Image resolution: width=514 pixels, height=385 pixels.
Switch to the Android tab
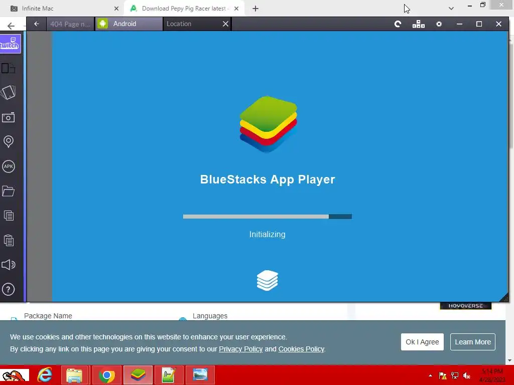[x=129, y=24]
